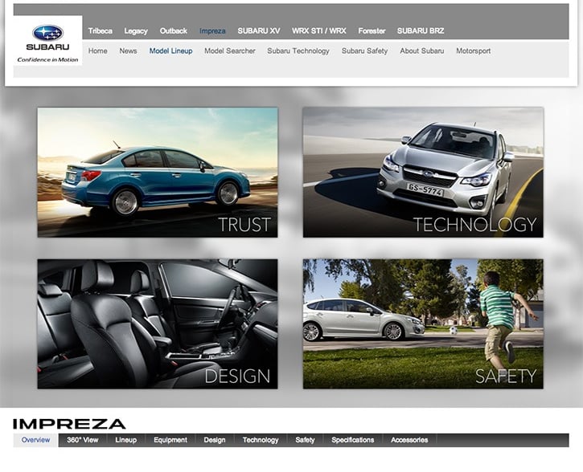583x472 pixels.
Task: Open the Subaru Technology section
Action: [298, 51]
